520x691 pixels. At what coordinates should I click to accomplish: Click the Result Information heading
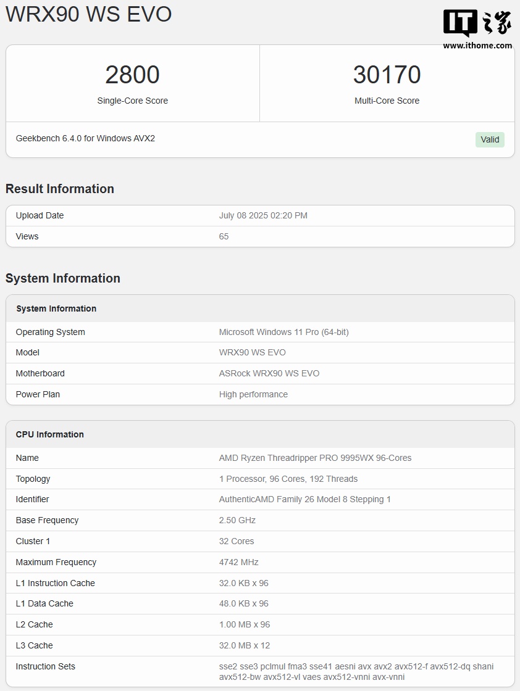pos(60,189)
